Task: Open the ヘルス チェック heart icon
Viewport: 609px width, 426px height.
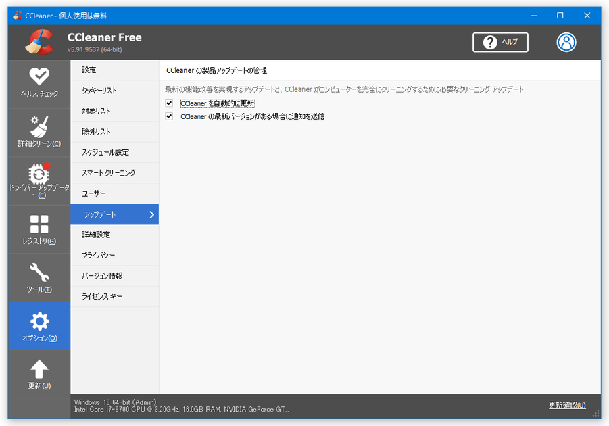Action: pyautogui.click(x=39, y=76)
